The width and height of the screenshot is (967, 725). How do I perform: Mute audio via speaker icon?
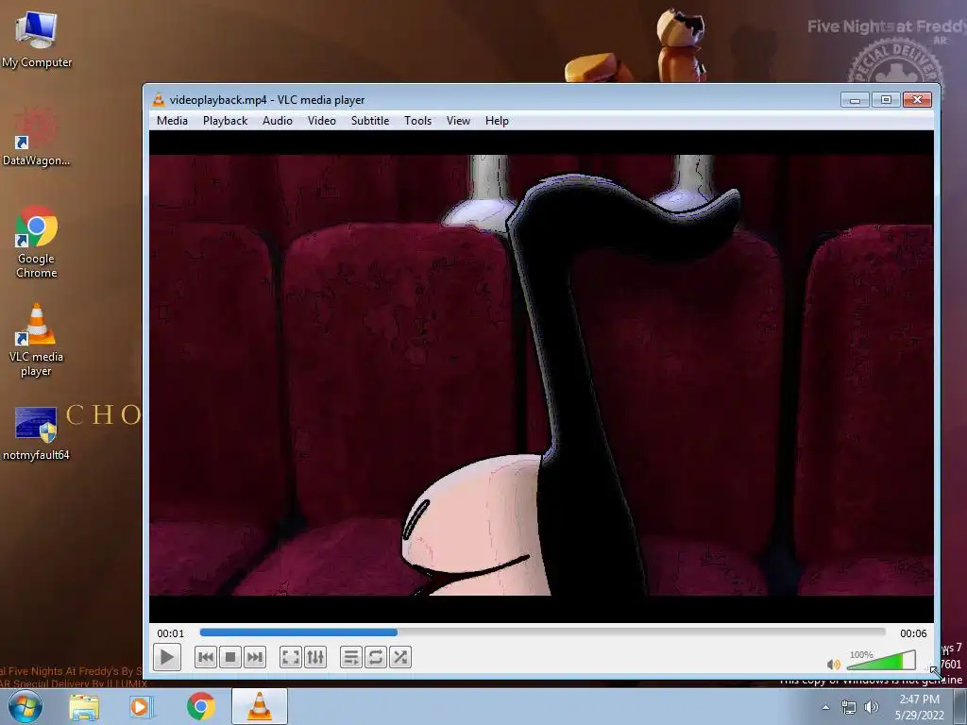(x=833, y=664)
